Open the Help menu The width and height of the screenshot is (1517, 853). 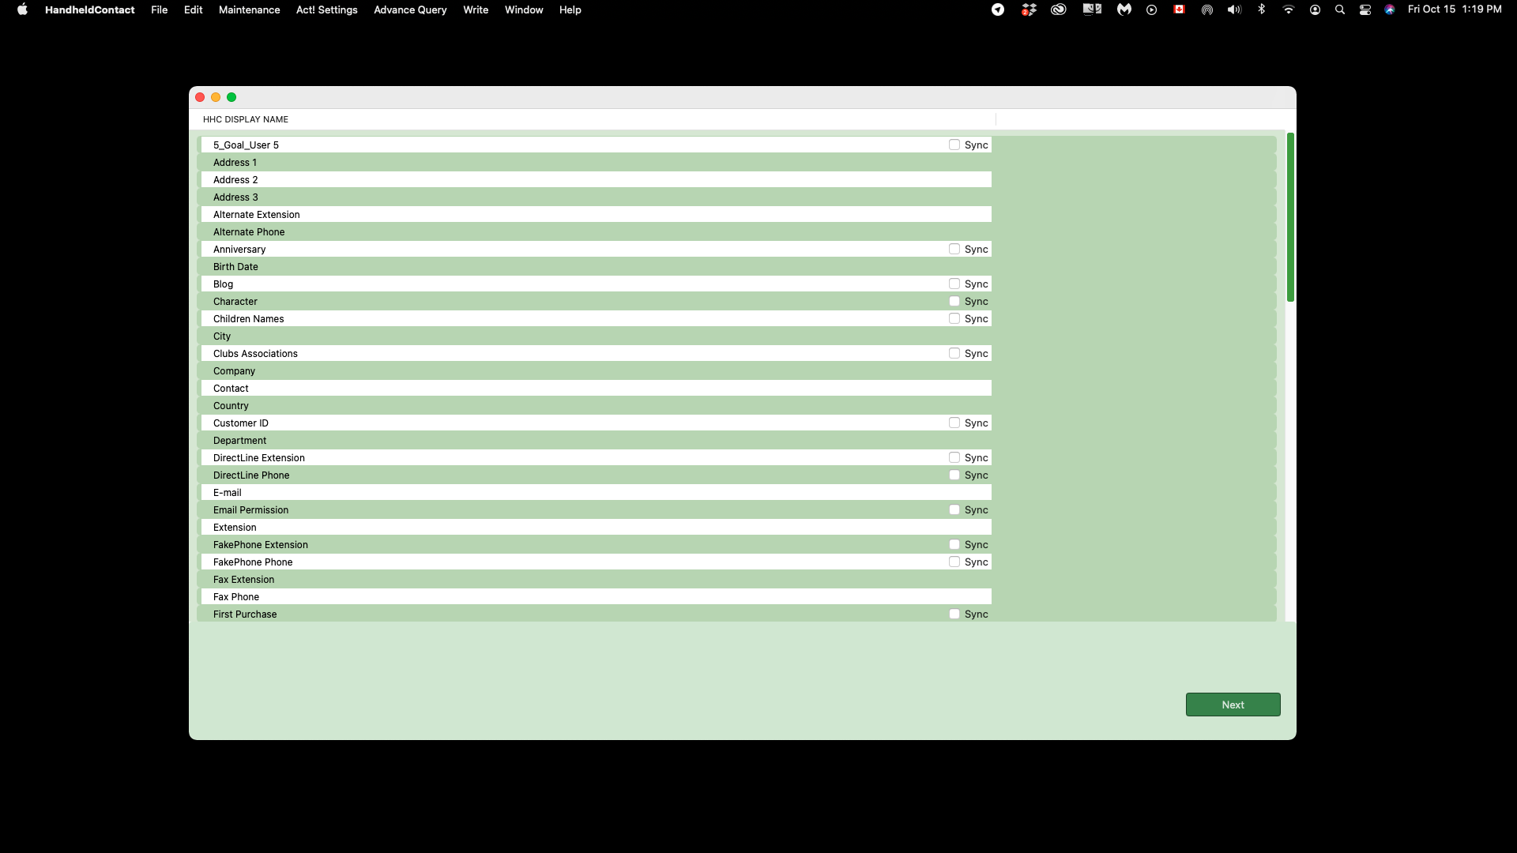click(x=570, y=9)
